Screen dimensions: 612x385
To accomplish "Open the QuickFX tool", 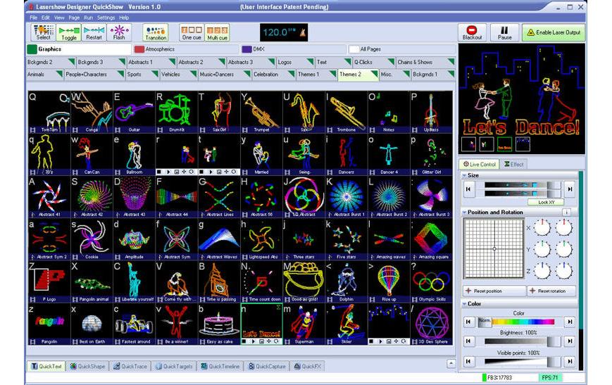I will (x=308, y=366).
